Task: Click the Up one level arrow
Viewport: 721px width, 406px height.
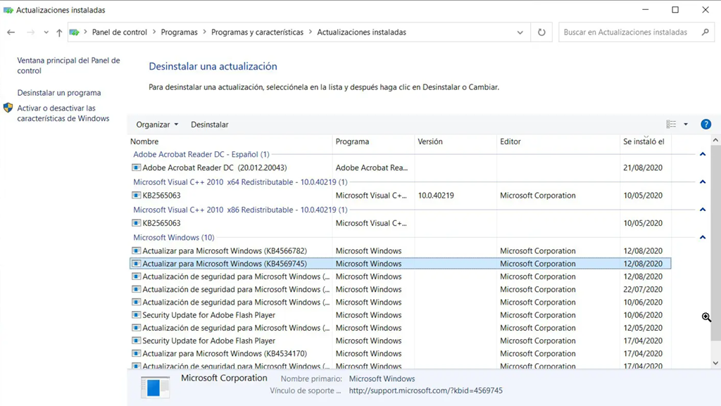Action: pos(59,32)
